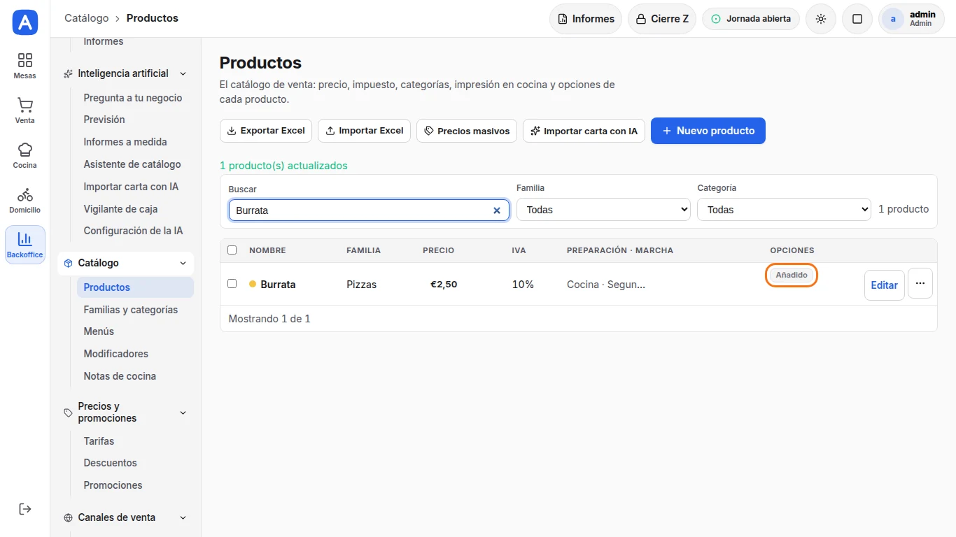The width and height of the screenshot is (956, 537).
Task: Click Jornada abierta status indicator
Action: click(x=751, y=19)
